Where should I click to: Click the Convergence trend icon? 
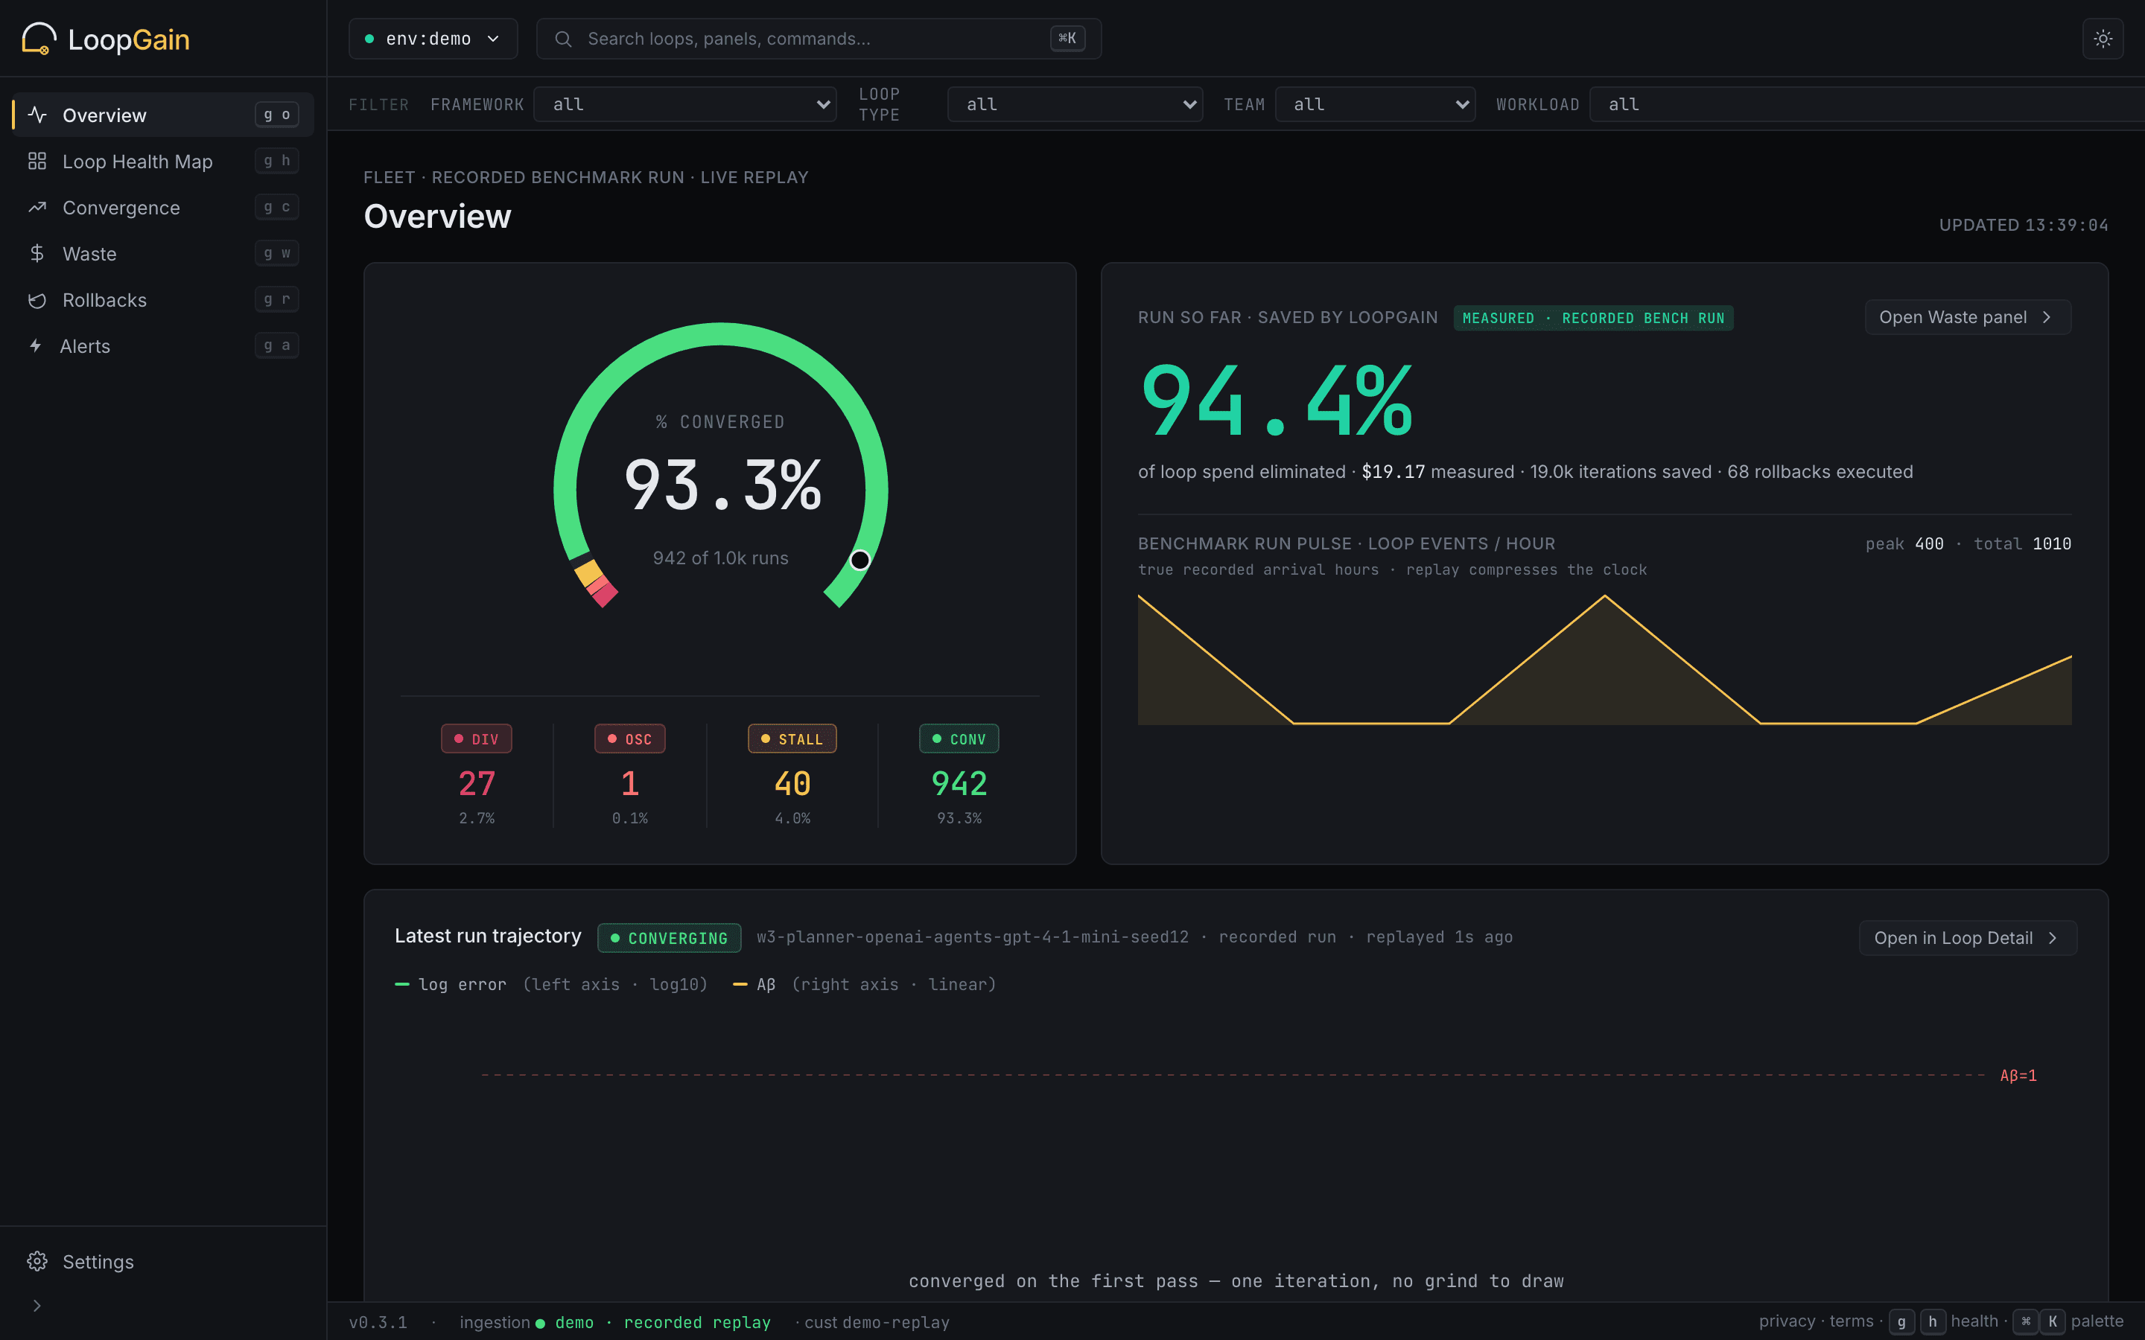[x=37, y=206]
